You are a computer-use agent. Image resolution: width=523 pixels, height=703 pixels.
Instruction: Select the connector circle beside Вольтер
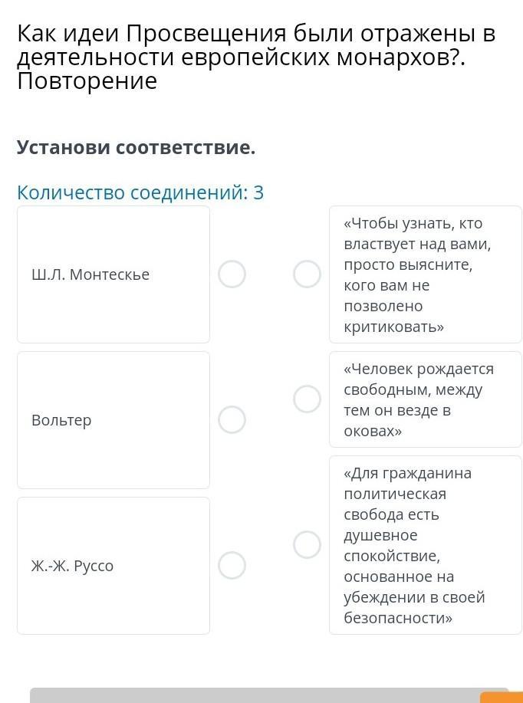(x=232, y=419)
